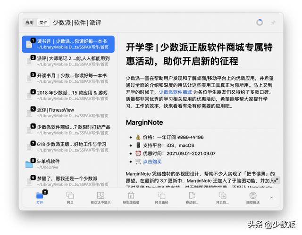This screenshot has height=235, width=302.
Task: Click the 价格 一年订阅 ¥280→¥196 line
Action: (x=169, y=137)
